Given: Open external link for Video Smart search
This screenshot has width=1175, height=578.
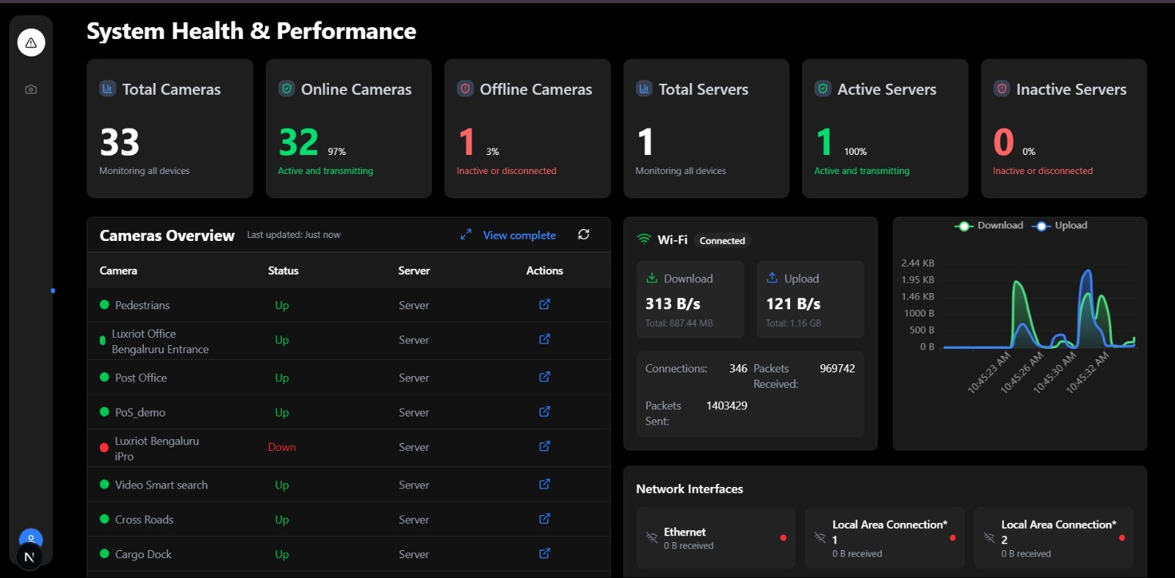Looking at the screenshot, I should point(544,485).
